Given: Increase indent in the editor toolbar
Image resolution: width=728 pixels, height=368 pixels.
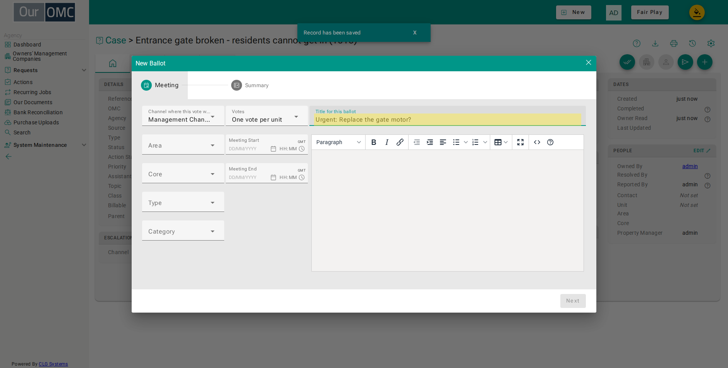Looking at the screenshot, I should [430, 142].
